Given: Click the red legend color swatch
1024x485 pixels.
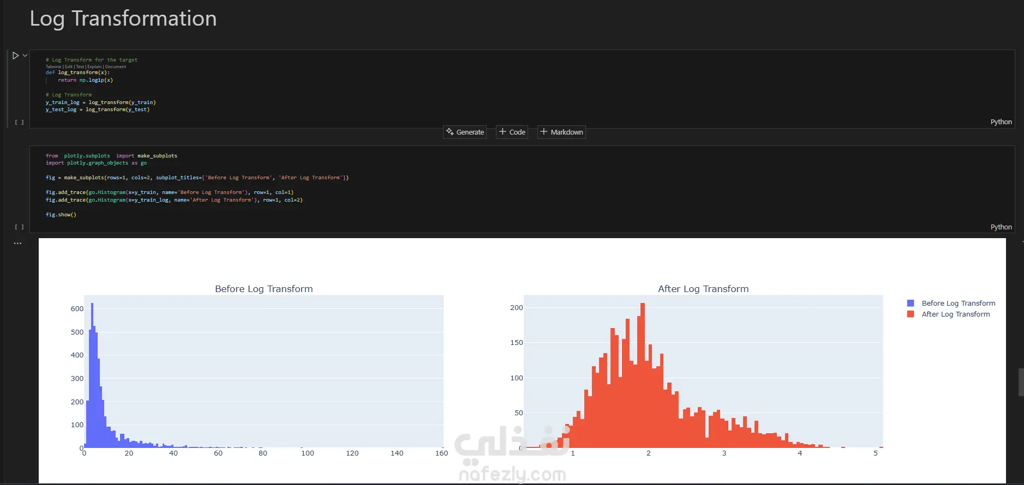Looking at the screenshot, I should [911, 314].
